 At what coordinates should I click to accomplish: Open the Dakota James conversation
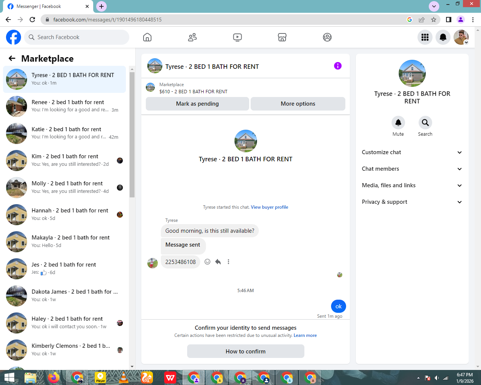click(65, 296)
